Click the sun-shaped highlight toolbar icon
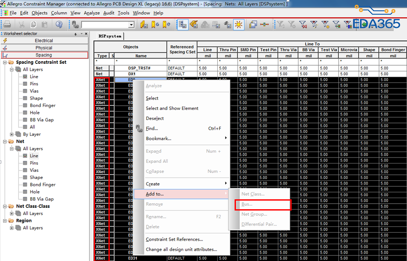Image resolution: width=407 pixels, height=261 pixels. (238, 25)
